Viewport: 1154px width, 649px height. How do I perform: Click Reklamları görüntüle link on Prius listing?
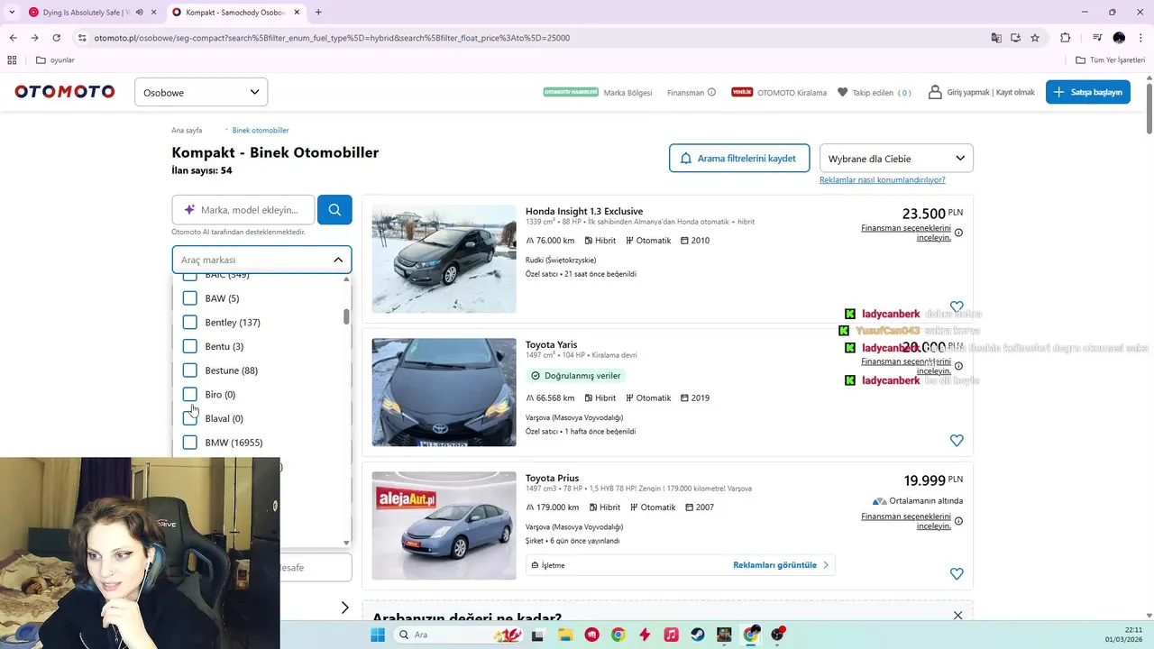(781, 565)
